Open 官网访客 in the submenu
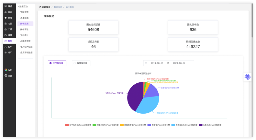The image size is (256, 140). (x=24, y=12)
